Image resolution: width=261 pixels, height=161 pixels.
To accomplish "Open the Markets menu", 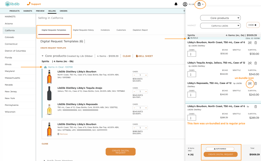I will pos(28,11).
